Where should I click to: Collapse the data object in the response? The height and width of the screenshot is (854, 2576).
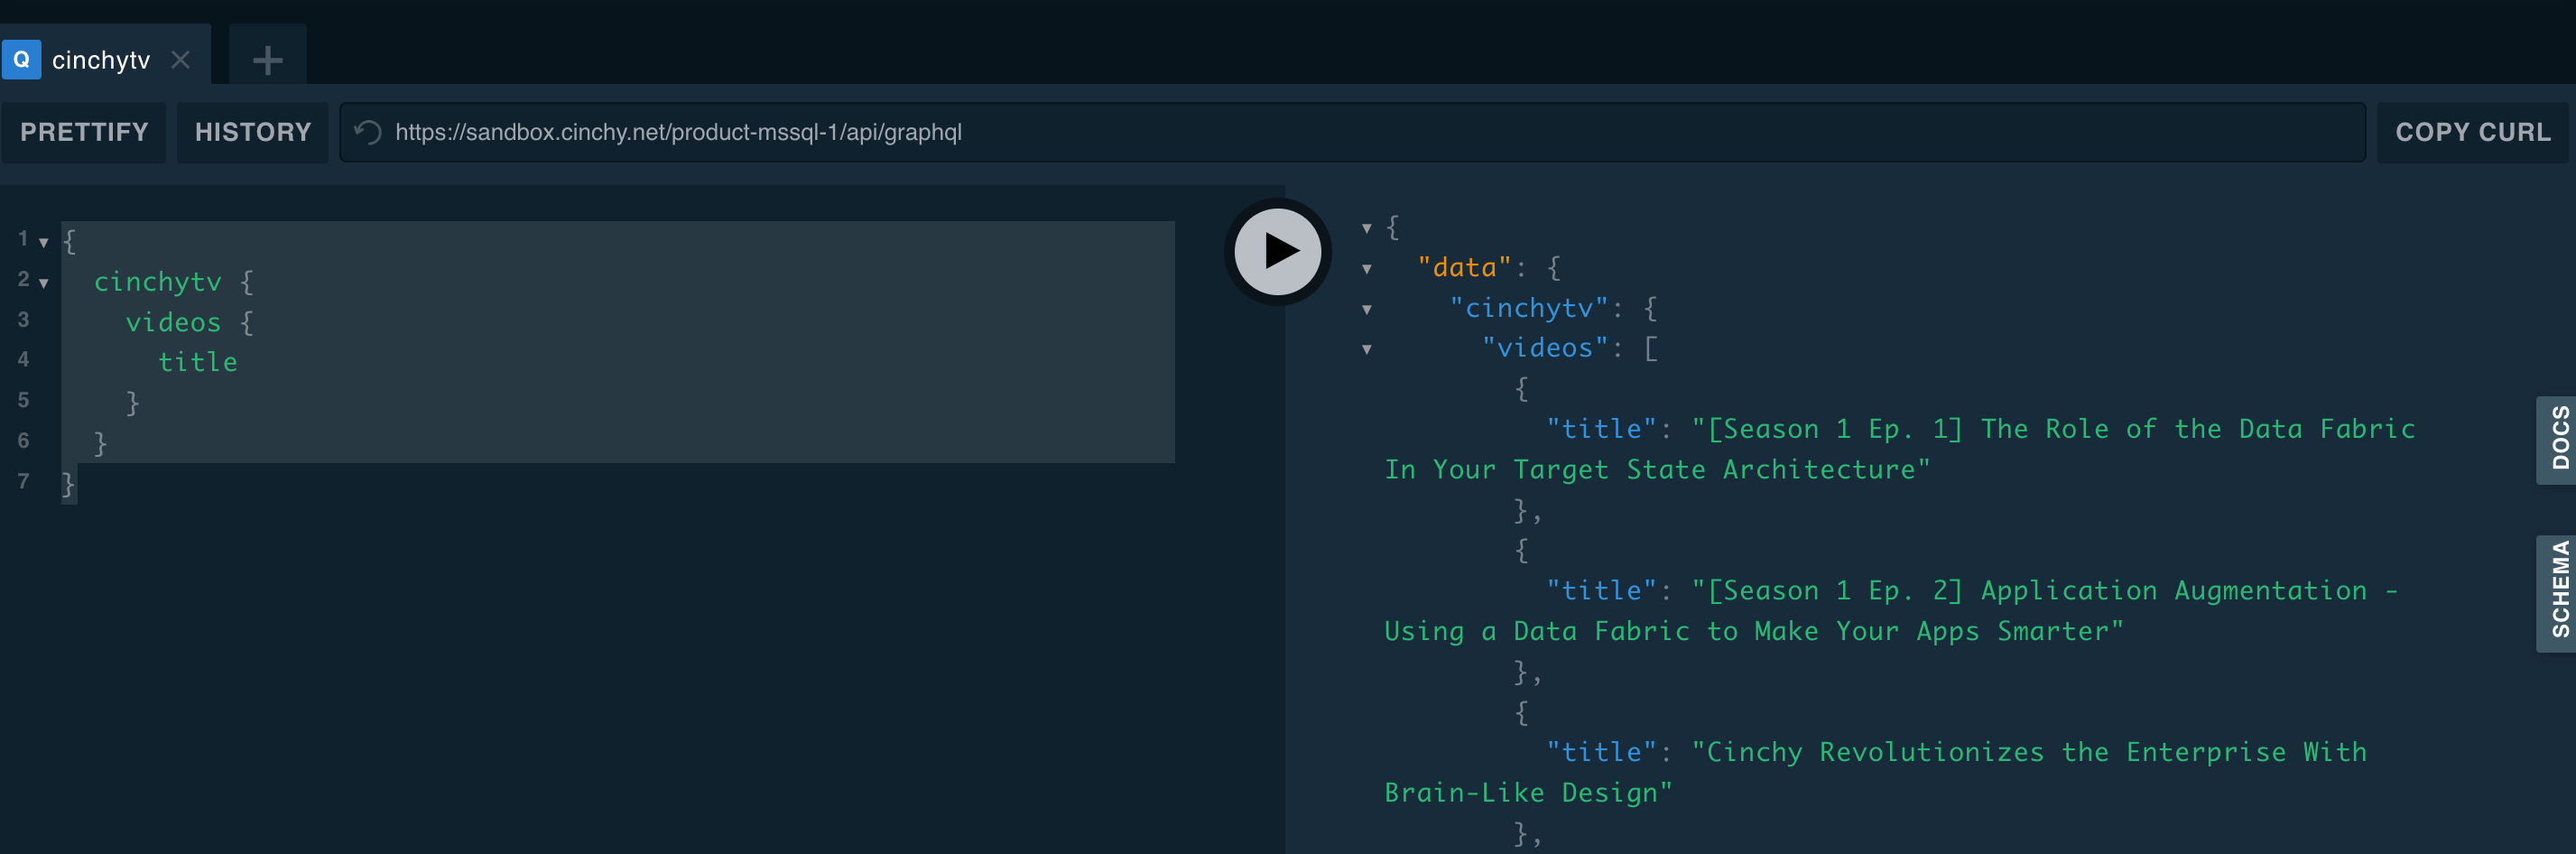[x=1366, y=268]
